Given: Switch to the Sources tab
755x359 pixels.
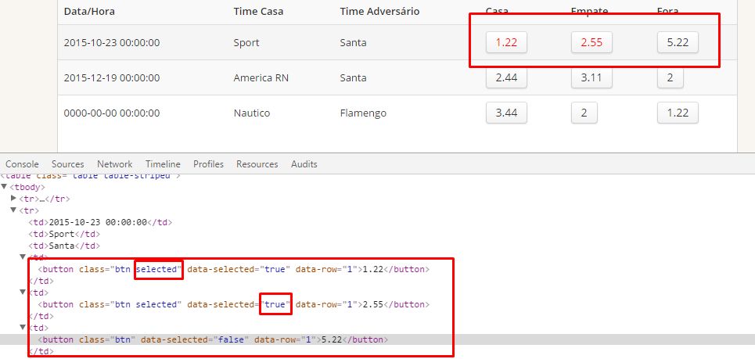Looking at the screenshot, I should [x=68, y=164].
